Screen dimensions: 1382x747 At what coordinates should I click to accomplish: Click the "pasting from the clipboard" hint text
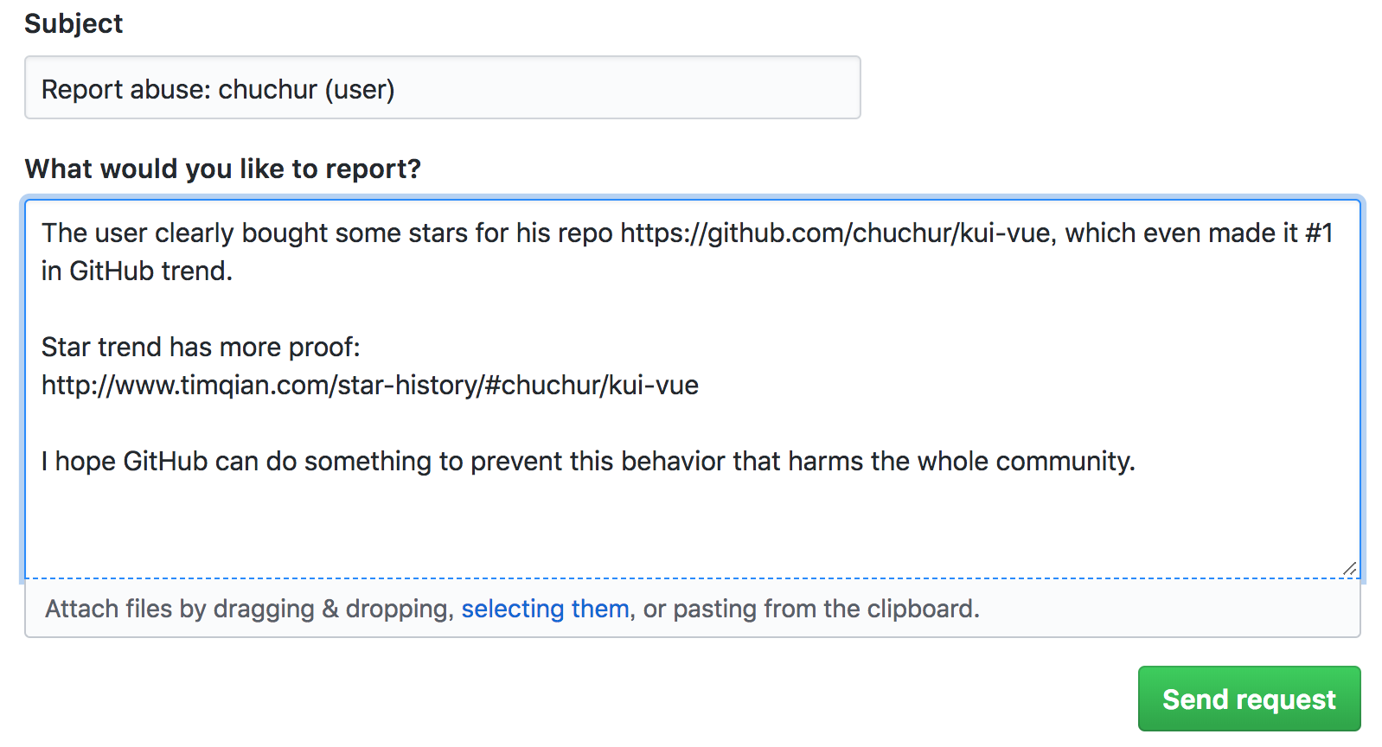point(826,609)
